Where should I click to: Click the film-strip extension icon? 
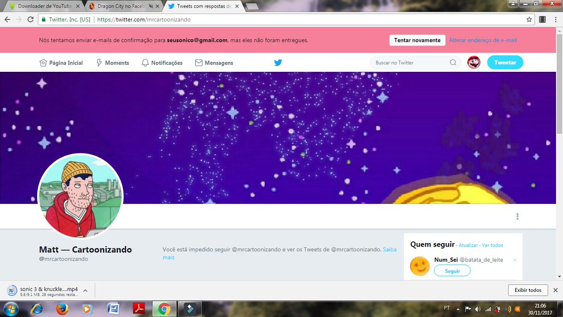542,20
